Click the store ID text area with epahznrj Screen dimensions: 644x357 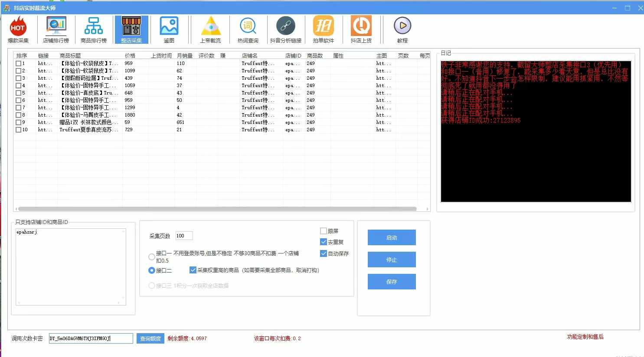[x=71, y=267]
